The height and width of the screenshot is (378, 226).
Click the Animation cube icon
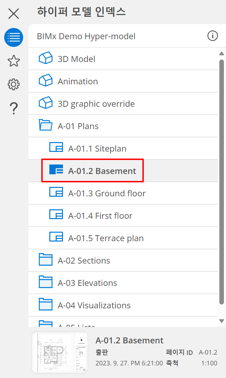tap(45, 81)
